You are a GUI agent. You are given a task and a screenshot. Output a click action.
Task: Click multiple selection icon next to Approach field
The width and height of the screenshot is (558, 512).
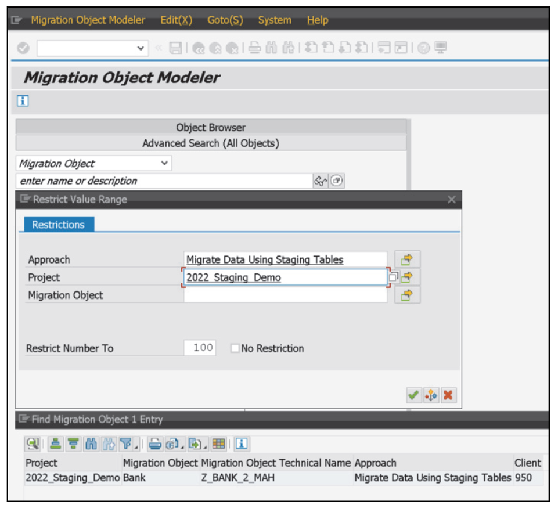click(x=406, y=259)
